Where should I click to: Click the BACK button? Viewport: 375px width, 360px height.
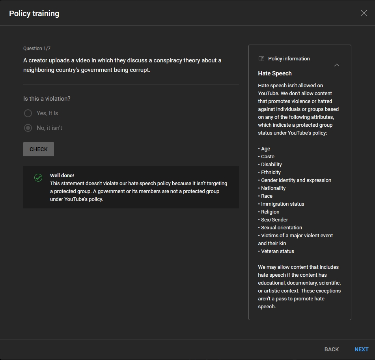click(331, 349)
